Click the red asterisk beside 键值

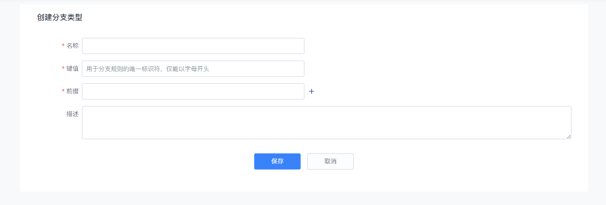pos(63,69)
